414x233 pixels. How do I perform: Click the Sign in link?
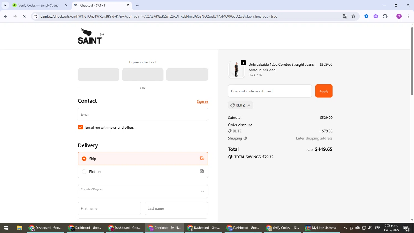click(x=202, y=102)
